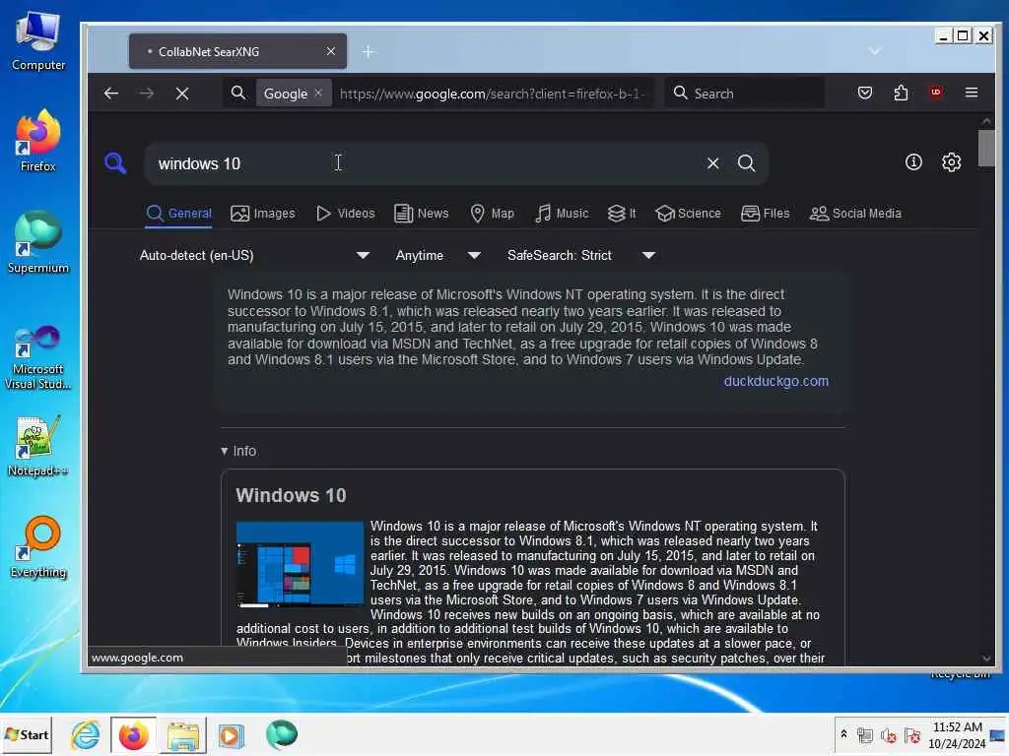1009x756 pixels.
Task: Select the Everything desktop shortcut
Action: (38, 547)
